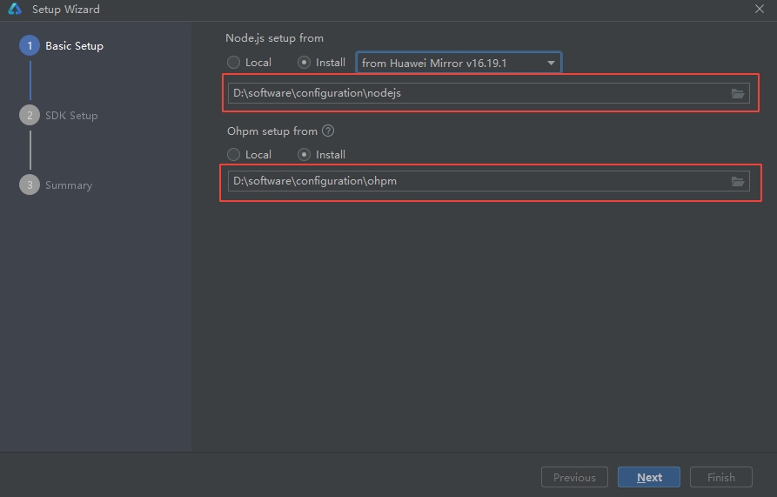
Task: Open the Ohpm setup help question mark
Action: tap(328, 131)
